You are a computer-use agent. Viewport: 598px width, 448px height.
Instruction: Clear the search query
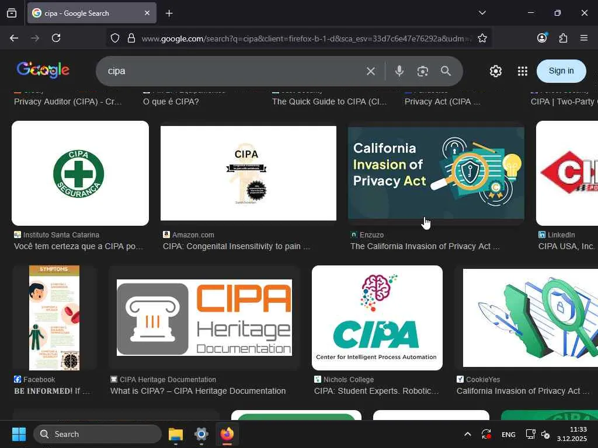370,71
